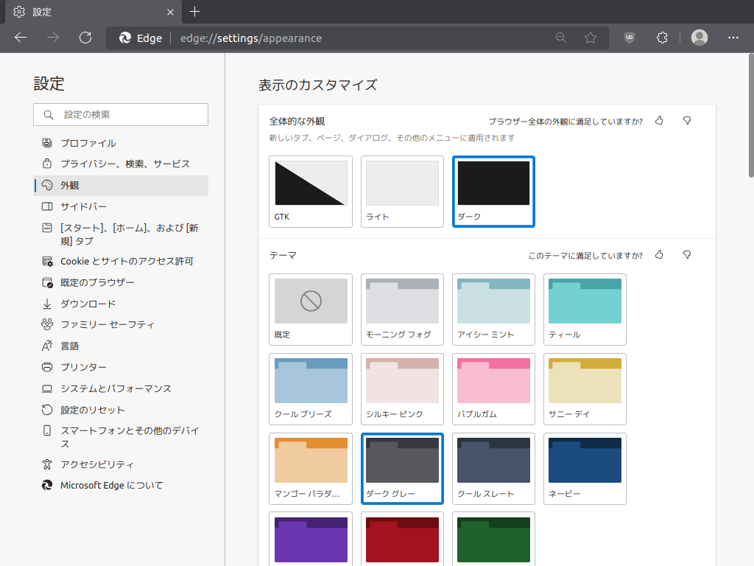The height and width of the screenshot is (566, 754).
Task: Select the ライト overall appearance option
Action: click(402, 192)
